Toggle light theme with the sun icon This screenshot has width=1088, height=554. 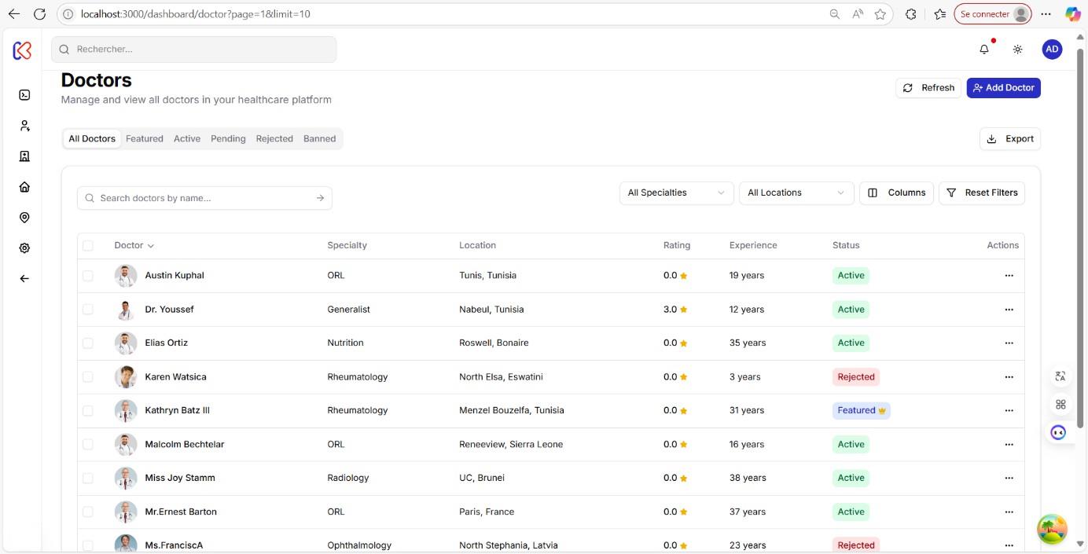(x=1017, y=49)
